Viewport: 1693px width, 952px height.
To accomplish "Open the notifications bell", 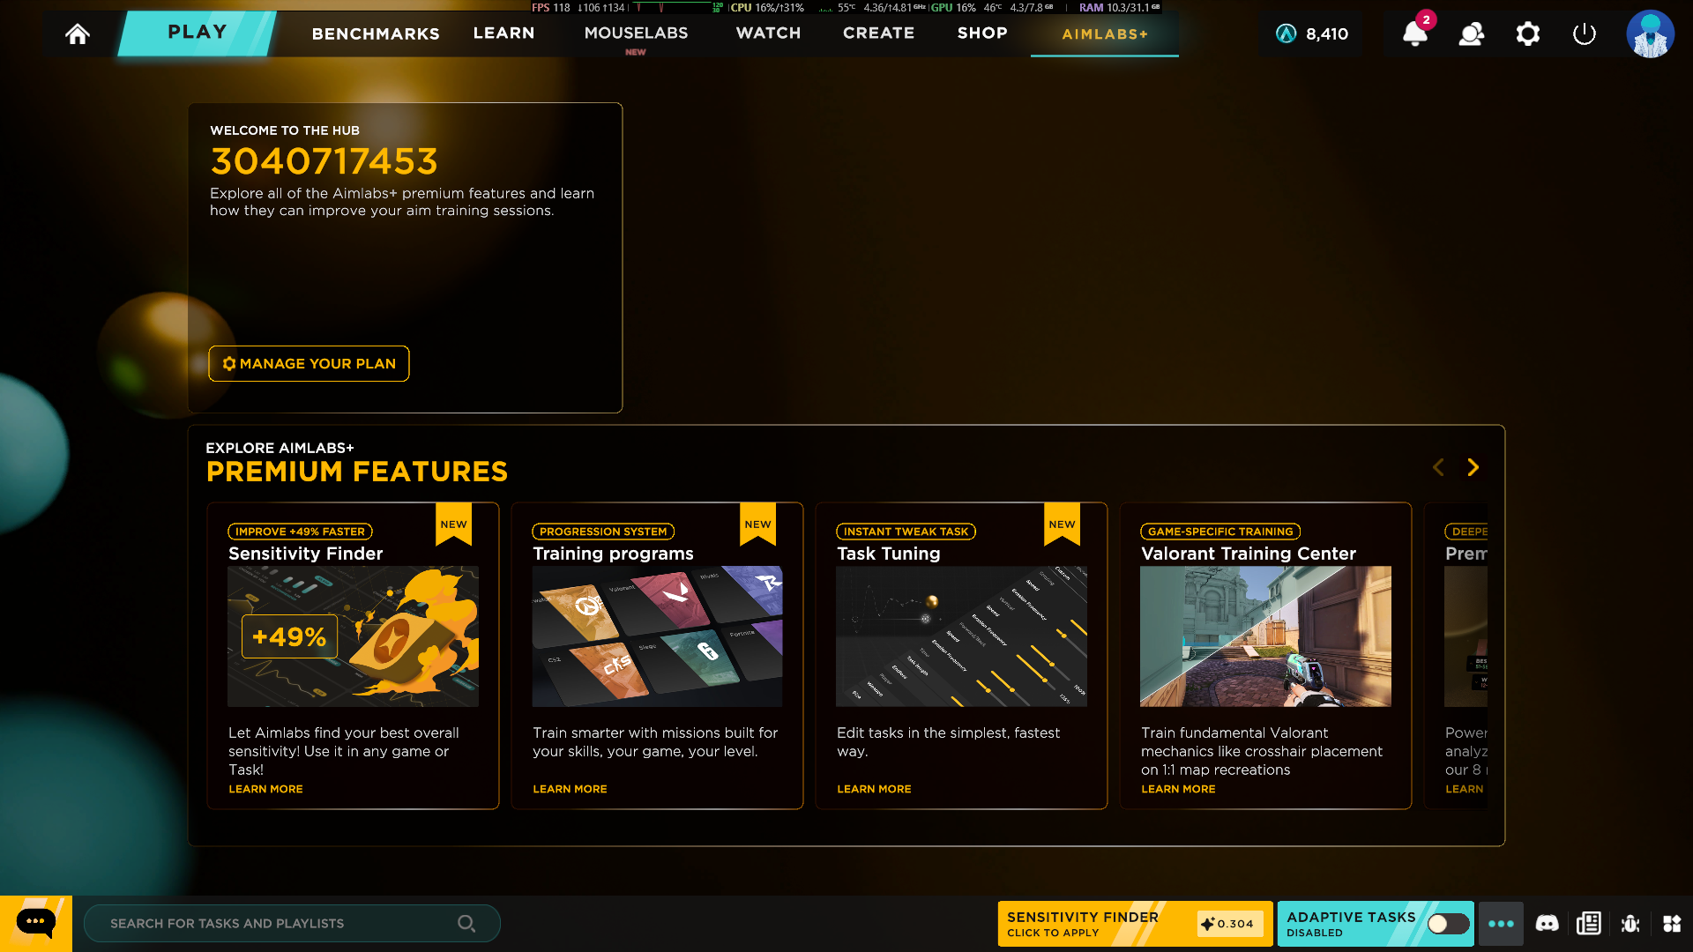I will [x=1414, y=33].
